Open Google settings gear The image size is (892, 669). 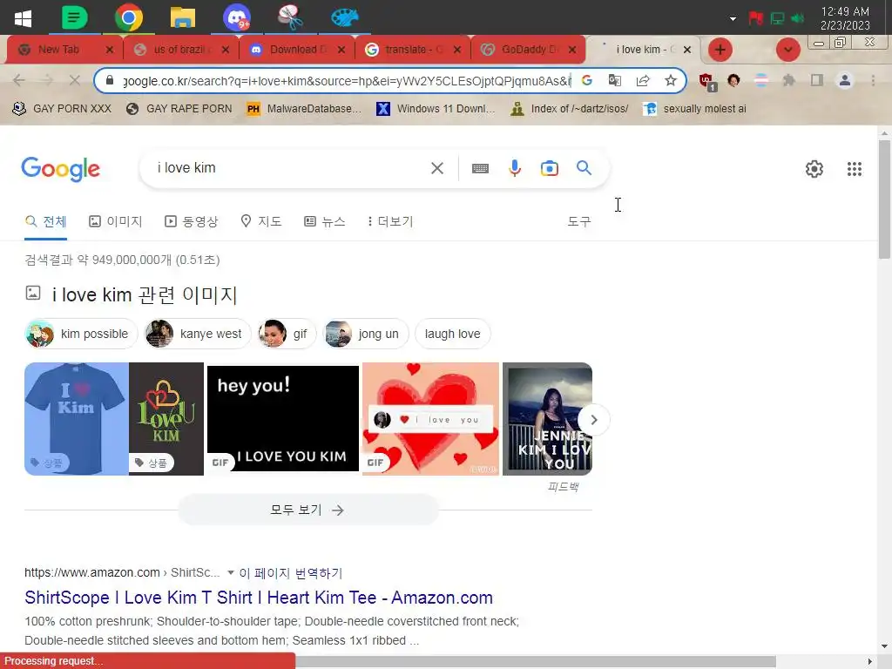point(814,169)
